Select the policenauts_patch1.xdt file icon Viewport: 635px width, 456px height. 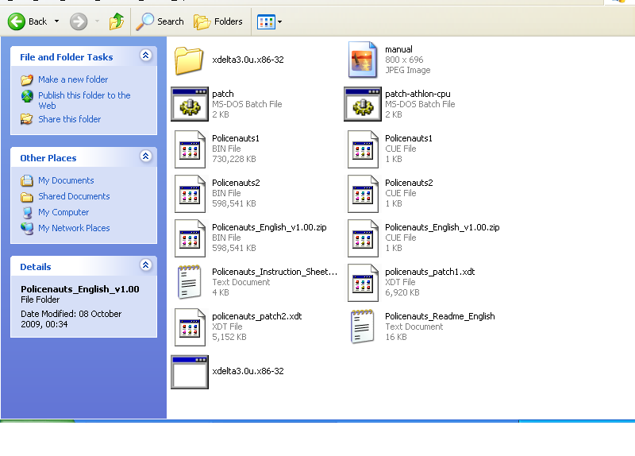(x=363, y=283)
